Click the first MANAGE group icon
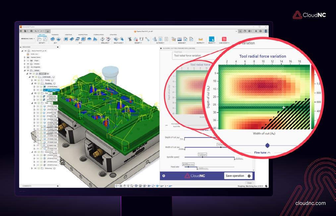This screenshot has width=336, height=216. [174, 39]
